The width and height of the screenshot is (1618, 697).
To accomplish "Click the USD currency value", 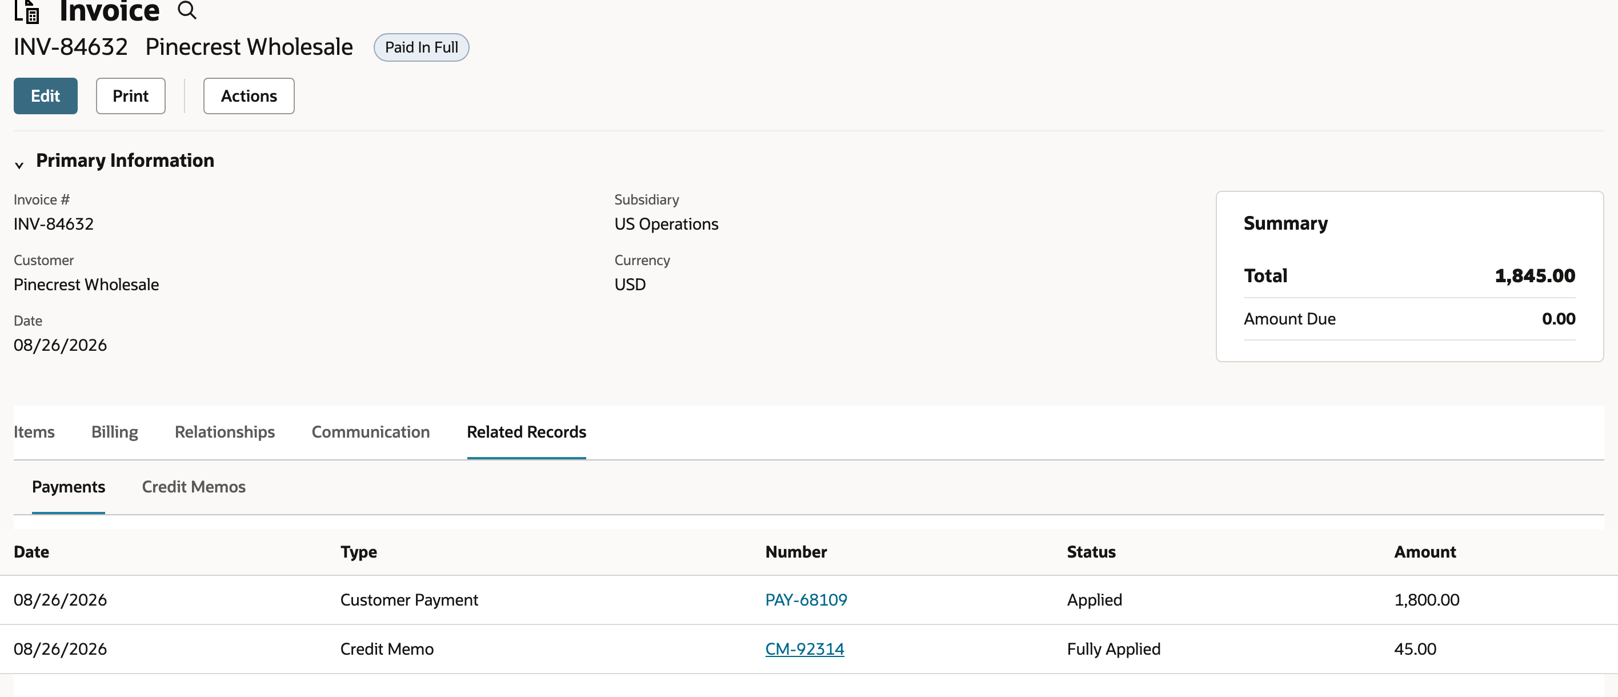I will click(630, 285).
